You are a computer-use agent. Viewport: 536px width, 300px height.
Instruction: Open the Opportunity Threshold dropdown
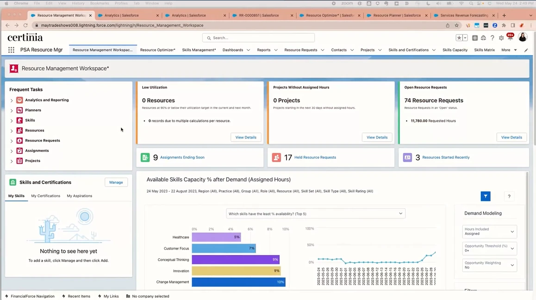(489, 248)
